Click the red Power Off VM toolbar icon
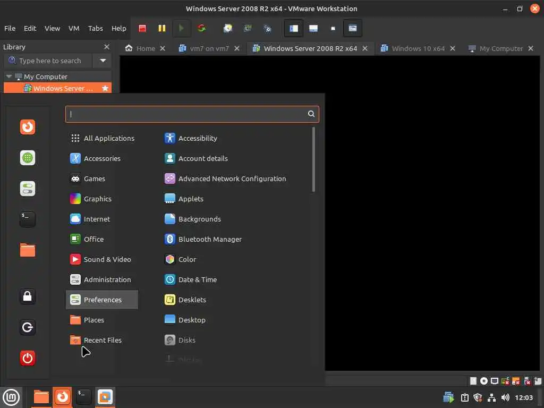Image resolution: width=544 pixels, height=408 pixels. pos(142,29)
